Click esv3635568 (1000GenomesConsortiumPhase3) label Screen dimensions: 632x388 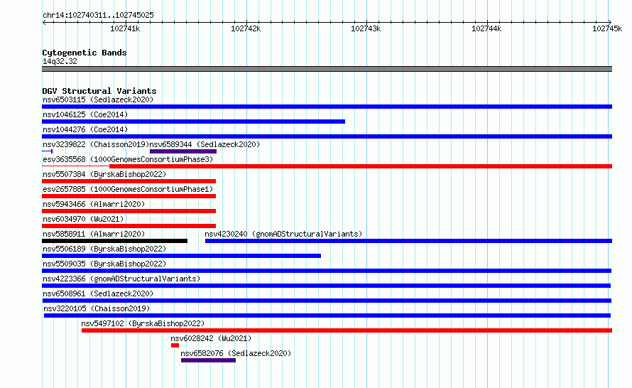click(128, 159)
